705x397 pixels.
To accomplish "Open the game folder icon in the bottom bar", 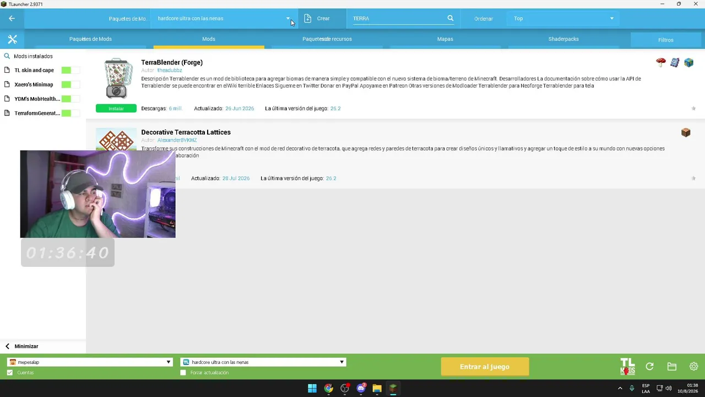I will tap(672, 367).
